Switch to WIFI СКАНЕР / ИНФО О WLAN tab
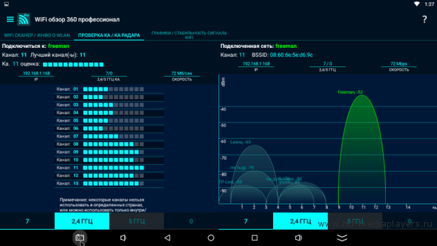 click(x=37, y=36)
